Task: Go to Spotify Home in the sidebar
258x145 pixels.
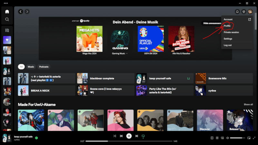Action: click(x=7, y=12)
